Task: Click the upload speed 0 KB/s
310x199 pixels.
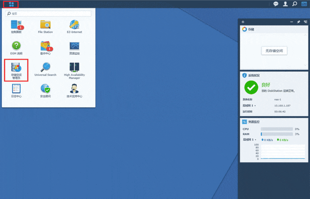Action: 267,140
